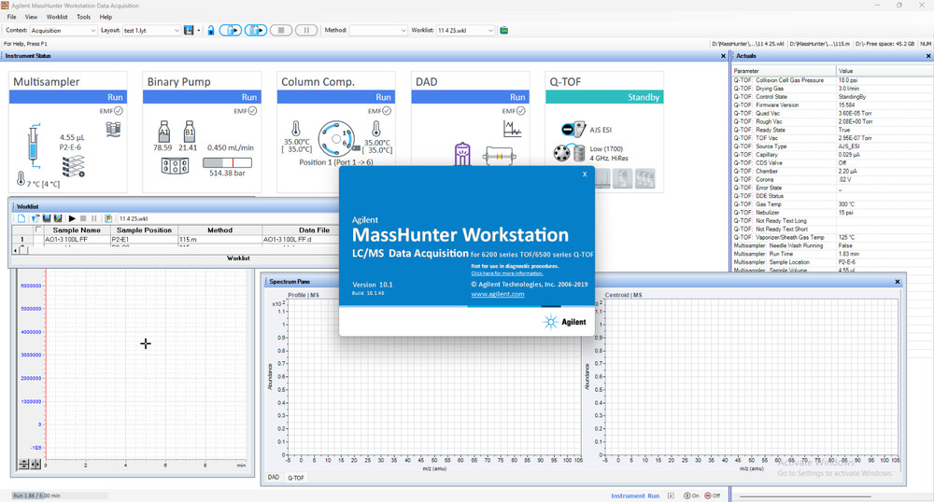
Task: Toggle the worklist header select-all checkbox
Action: pyautogui.click(x=38, y=230)
